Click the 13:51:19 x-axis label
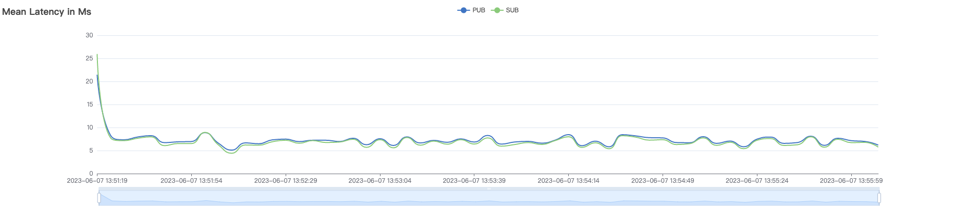Viewport: 980px width, 211px height. pos(97,181)
